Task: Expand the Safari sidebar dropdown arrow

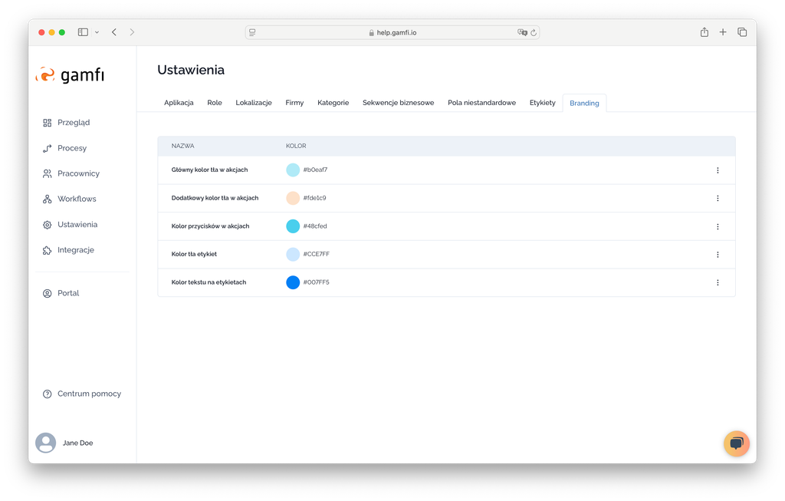Action: point(97,32)
